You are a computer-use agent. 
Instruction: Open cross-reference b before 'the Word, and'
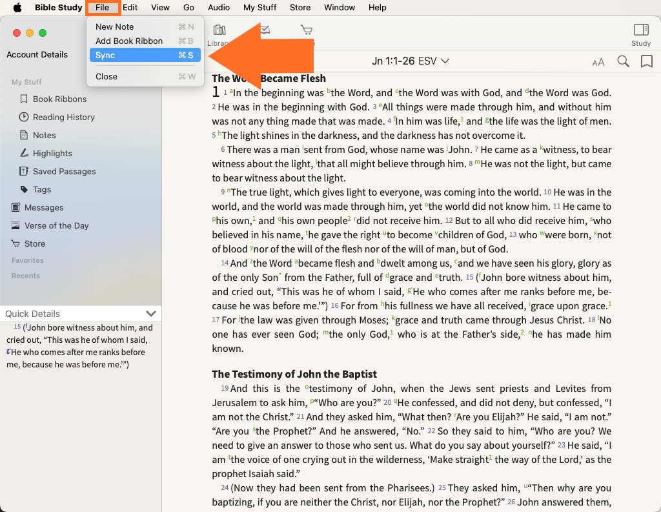[x=329, y=90]
